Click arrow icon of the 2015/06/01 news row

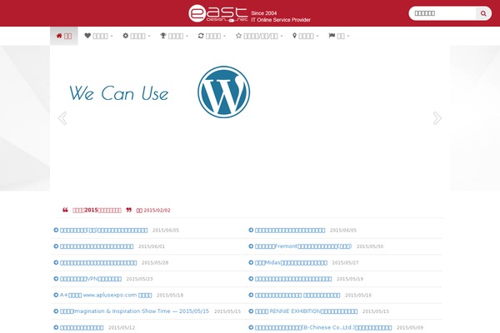pyautogui.click(x=56, y=246)
